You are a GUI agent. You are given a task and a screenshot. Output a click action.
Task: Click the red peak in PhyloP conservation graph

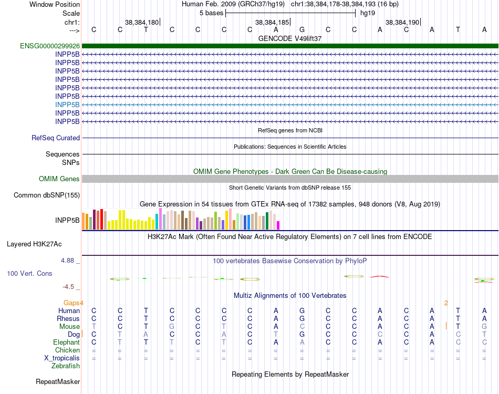[x=380, y=276]
